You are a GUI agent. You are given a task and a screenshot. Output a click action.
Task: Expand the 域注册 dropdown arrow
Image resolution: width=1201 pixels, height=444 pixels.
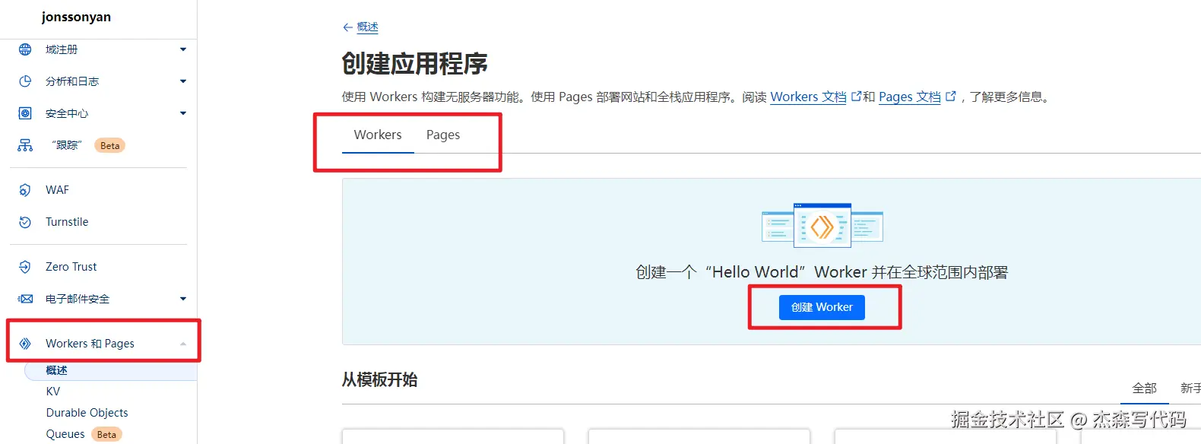[183, 49]
